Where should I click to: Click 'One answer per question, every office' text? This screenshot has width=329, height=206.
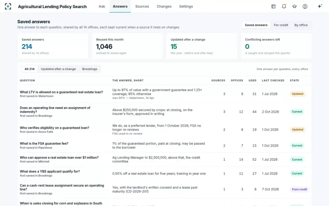tap(282, 69)
